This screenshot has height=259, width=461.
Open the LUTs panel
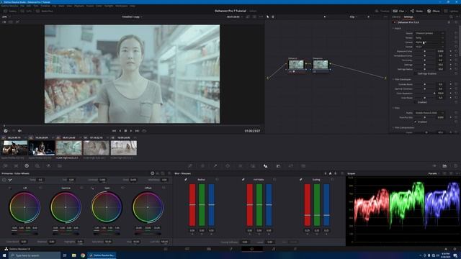(x=27, y=11)
